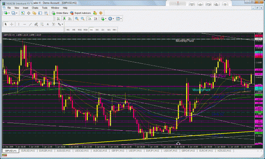Viewport: 265px width, 159px height.
Task: Click the Expert Advisors button
Action: click(x=81, y=13)
